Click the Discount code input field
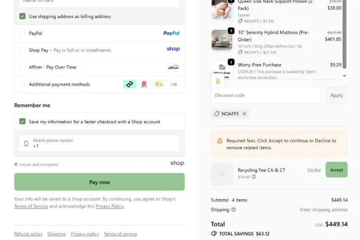This screenshot has height=240, width=360. (x=265, y=95)
